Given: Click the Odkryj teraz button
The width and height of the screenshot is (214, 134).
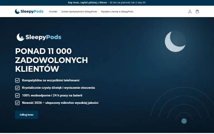Looking at the screenshot, I should coord(26,115).
